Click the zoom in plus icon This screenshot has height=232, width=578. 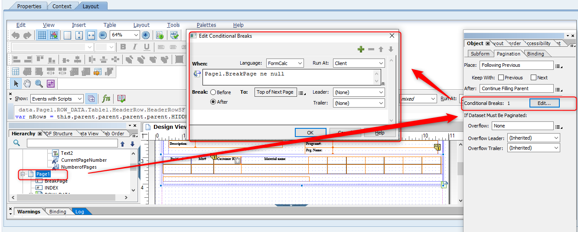[x=146, y=35]
